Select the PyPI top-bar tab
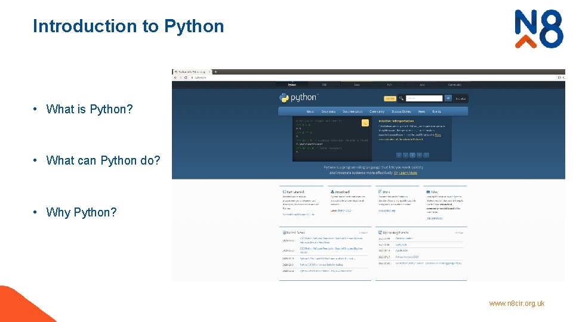Viewport: 573px width, 322px height. 389,85
